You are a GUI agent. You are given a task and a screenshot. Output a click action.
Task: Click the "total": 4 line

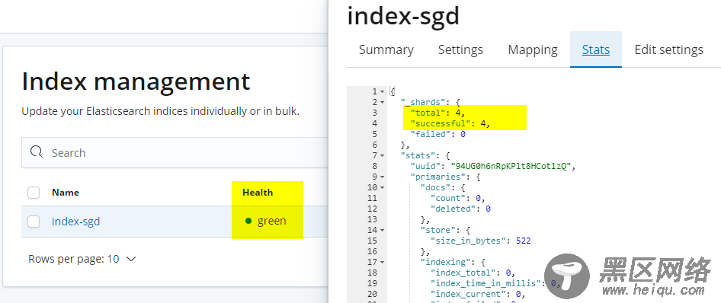coord(437,113)
